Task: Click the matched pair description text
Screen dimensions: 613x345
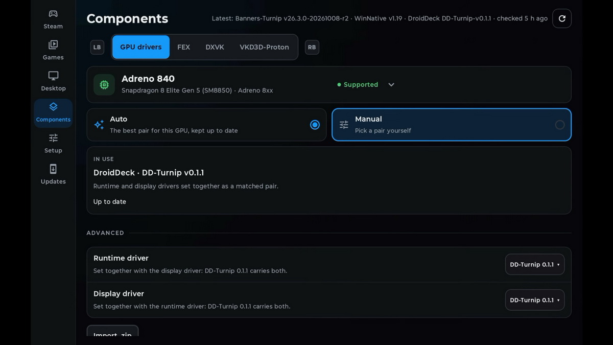Action: [186, 186]
